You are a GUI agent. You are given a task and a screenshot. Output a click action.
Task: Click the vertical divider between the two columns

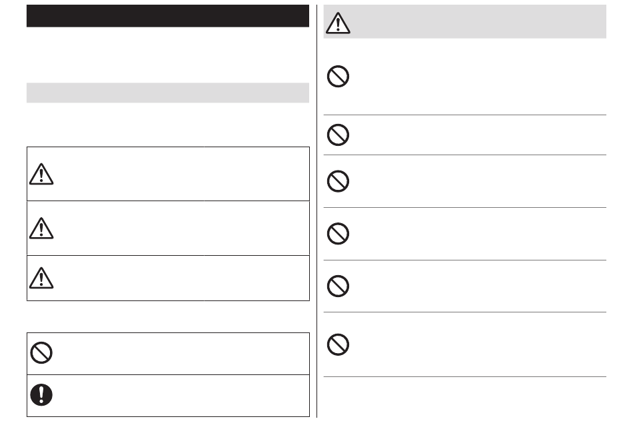tap(317, 211)
